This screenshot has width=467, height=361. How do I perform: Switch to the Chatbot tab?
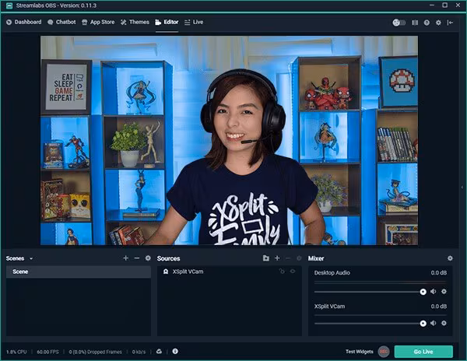(x=61, y=22)
